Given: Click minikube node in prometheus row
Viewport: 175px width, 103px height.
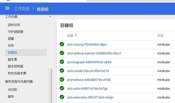Looking at the screenshot, I should [x=164, y=80].
